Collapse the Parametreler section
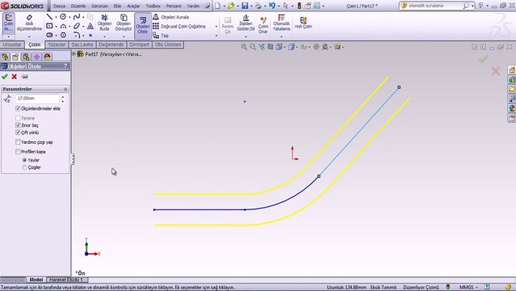Screen dimensions: 516x291 pyautogui.click(x=65, y=89)
